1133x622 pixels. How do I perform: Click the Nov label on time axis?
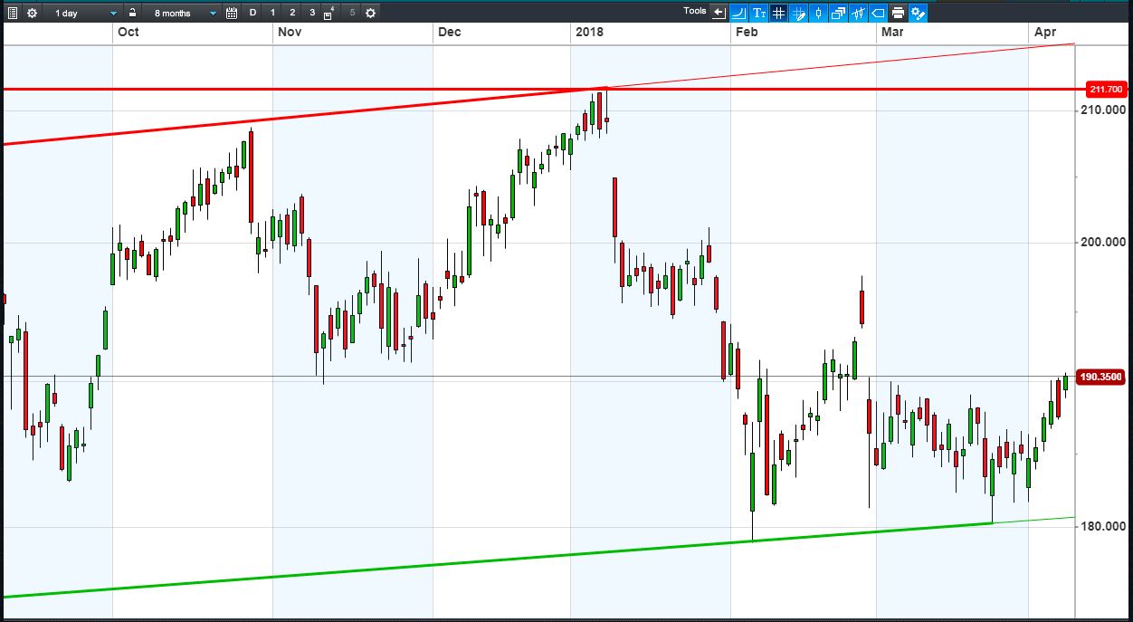point(290,33)
